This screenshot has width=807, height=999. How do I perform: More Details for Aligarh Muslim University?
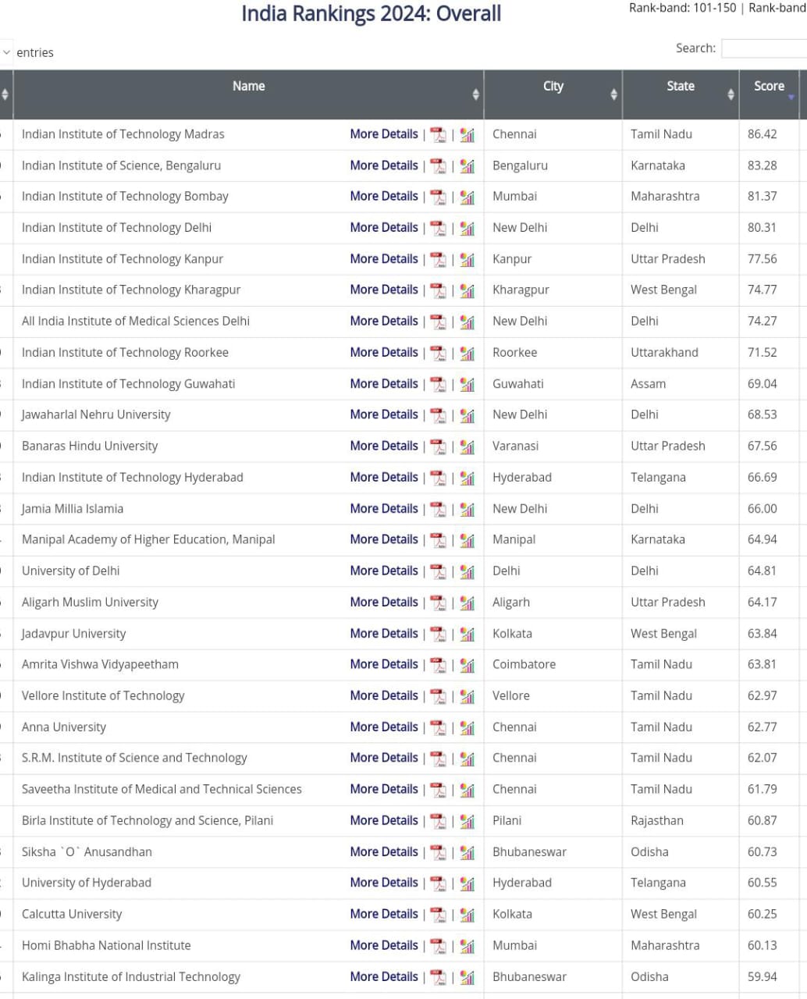[384, 602]
